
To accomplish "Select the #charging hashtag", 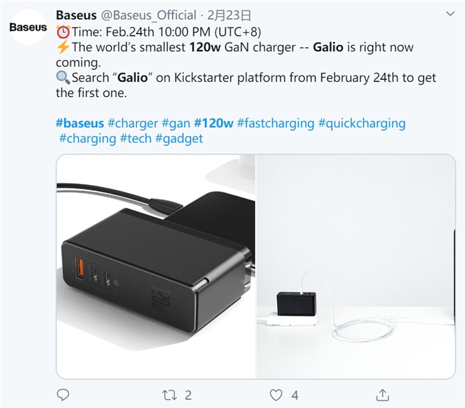I will click(88, 138).
